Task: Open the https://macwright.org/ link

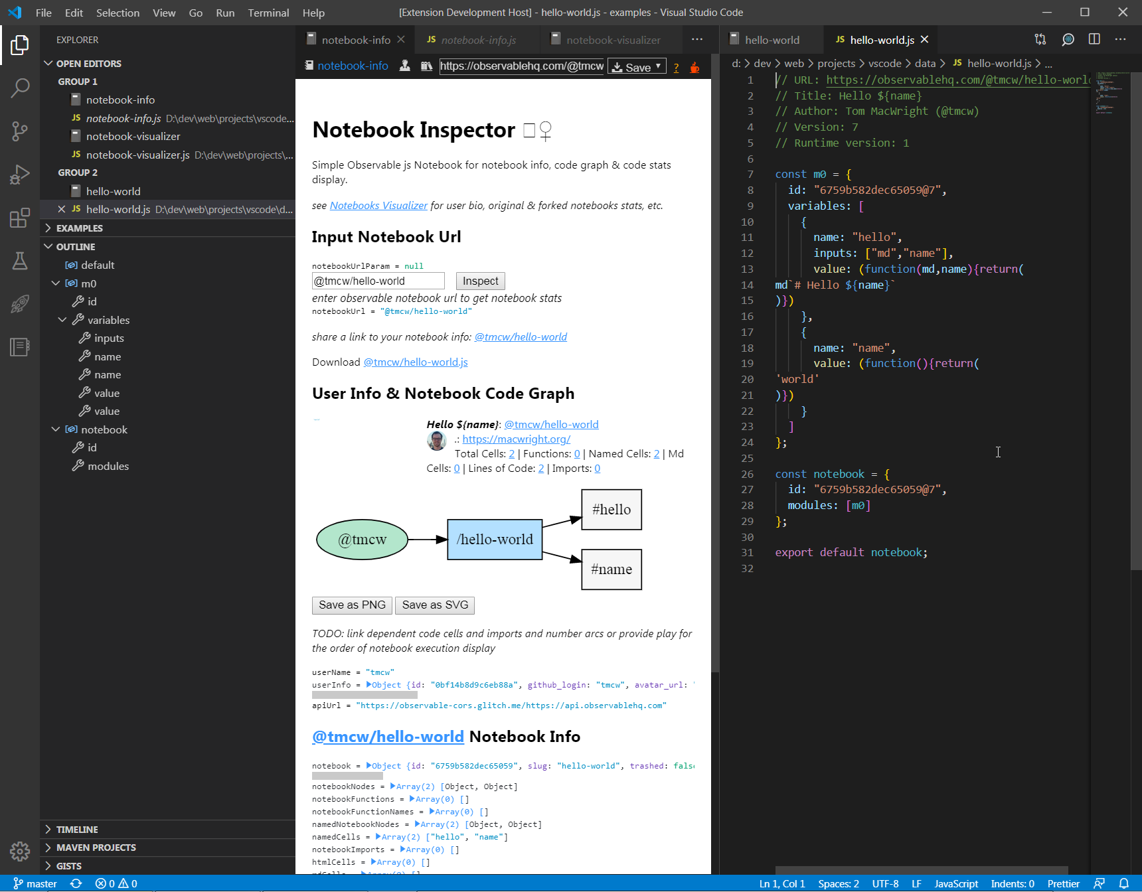Action: point(517,439)
